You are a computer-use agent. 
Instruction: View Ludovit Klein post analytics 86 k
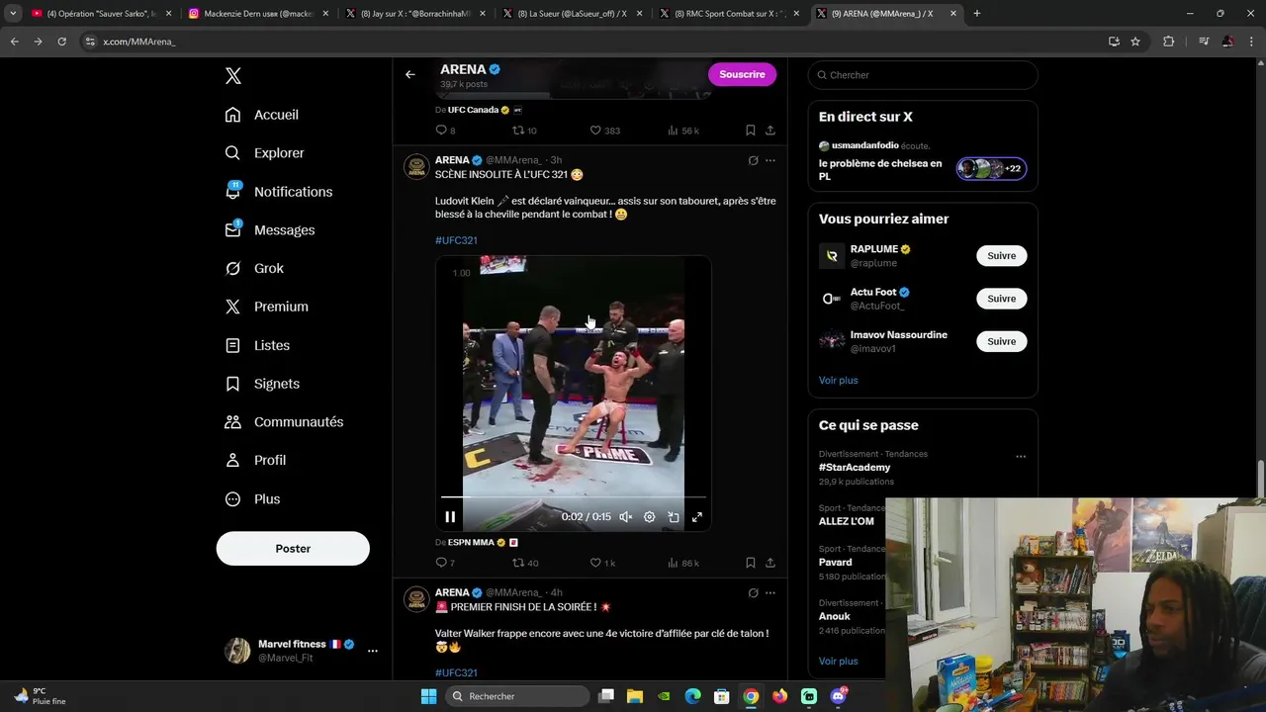[683, 563]
